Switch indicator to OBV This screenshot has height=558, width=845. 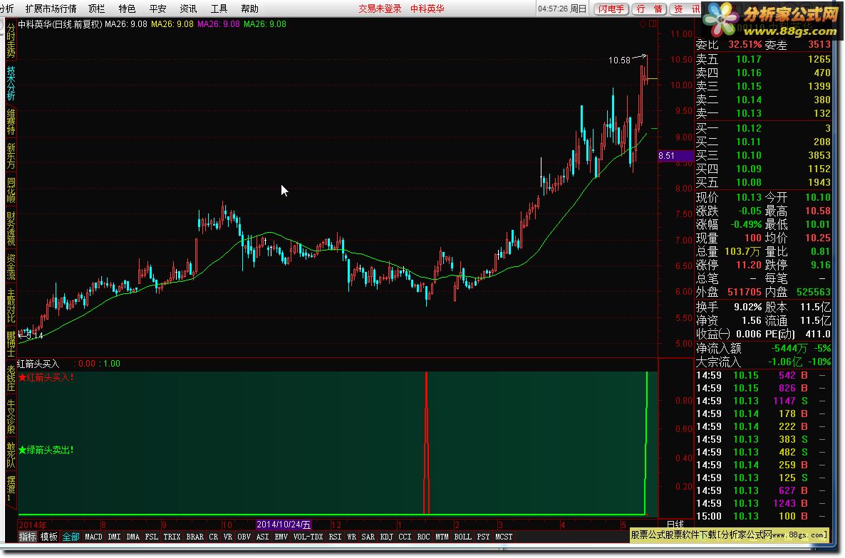244,537
